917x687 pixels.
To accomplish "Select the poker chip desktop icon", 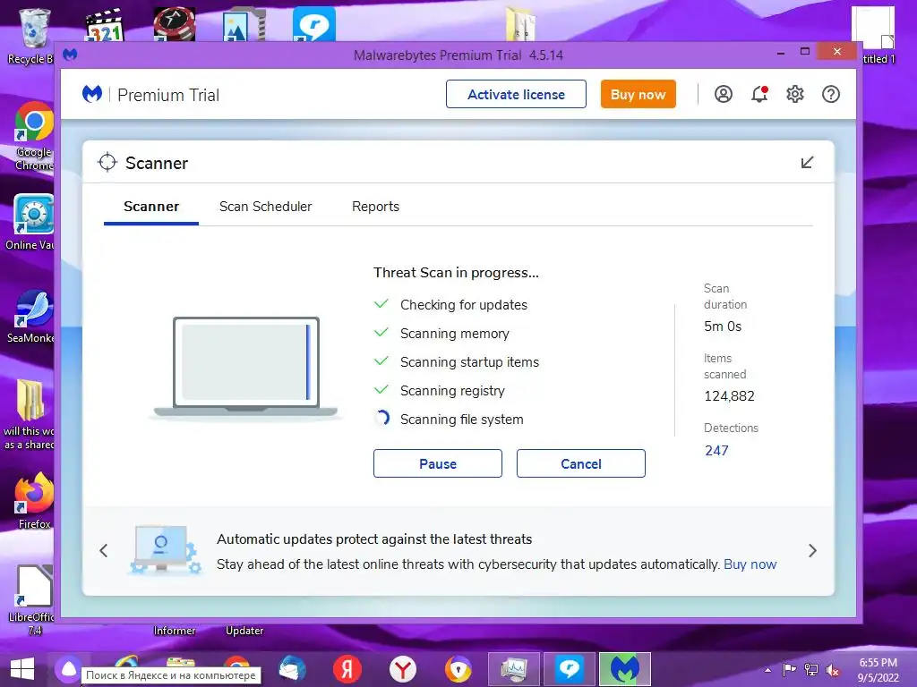I will point(175,24).
